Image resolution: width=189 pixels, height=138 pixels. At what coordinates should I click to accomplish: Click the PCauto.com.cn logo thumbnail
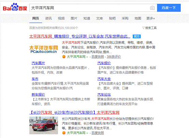pyautogui.click(x=44, y=50)
